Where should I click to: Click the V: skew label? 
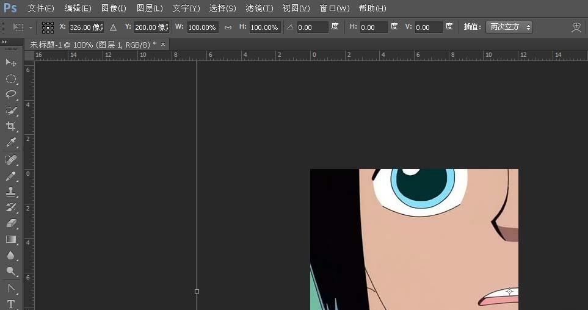(408, 27)
